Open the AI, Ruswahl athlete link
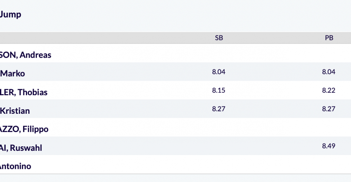351x182 pixels. (21, 148)
